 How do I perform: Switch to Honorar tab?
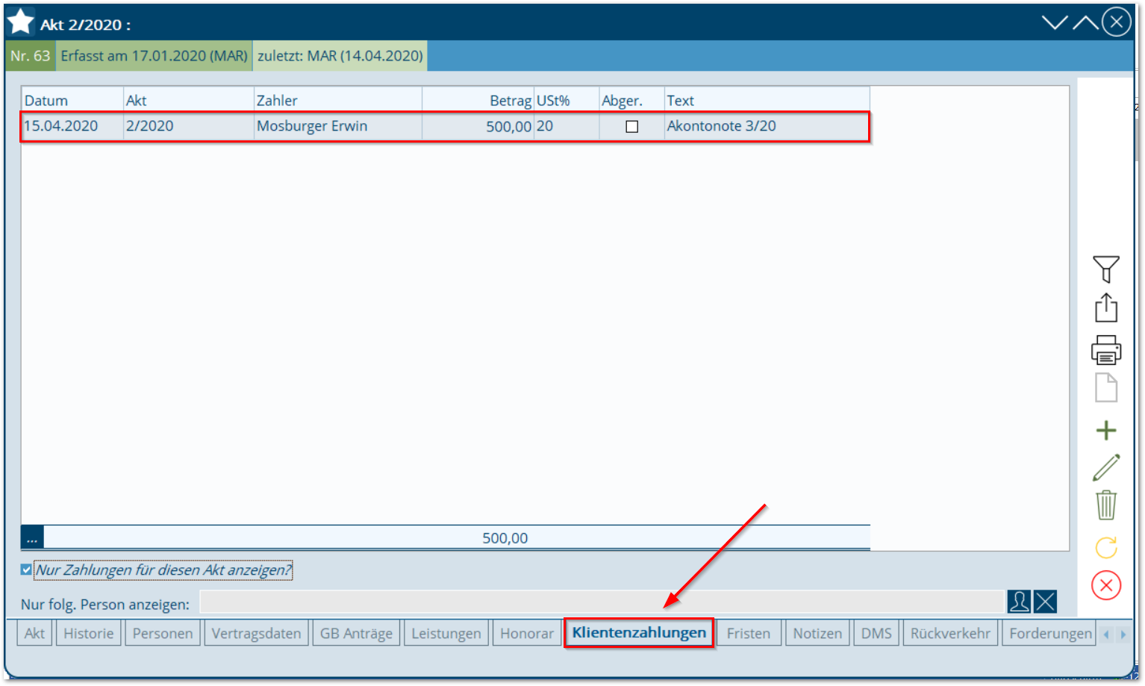tap(526, 633)
